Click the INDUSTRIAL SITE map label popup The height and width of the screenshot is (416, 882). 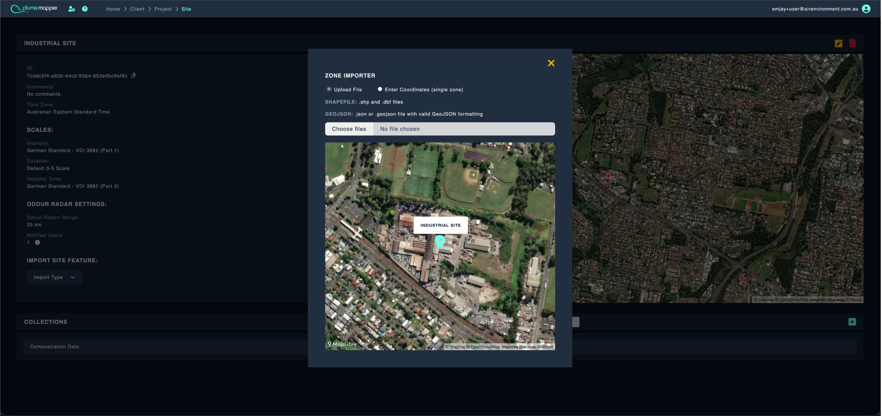point(440,225)
